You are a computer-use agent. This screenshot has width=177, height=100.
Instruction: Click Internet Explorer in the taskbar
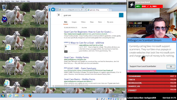[x=10, y=96]
